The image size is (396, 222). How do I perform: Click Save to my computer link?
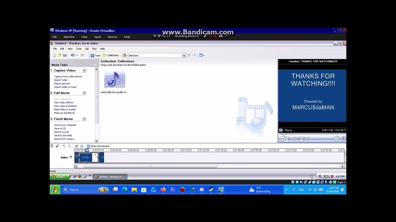tap(65, 125)
